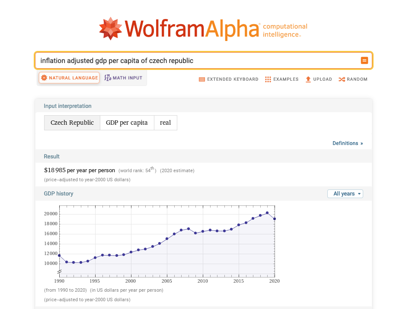Click the random shuffle icon
The width and height of the screenshot is (406, 309).
pos(342,79)
